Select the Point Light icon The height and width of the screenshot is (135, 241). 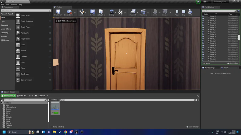[18, 33]
